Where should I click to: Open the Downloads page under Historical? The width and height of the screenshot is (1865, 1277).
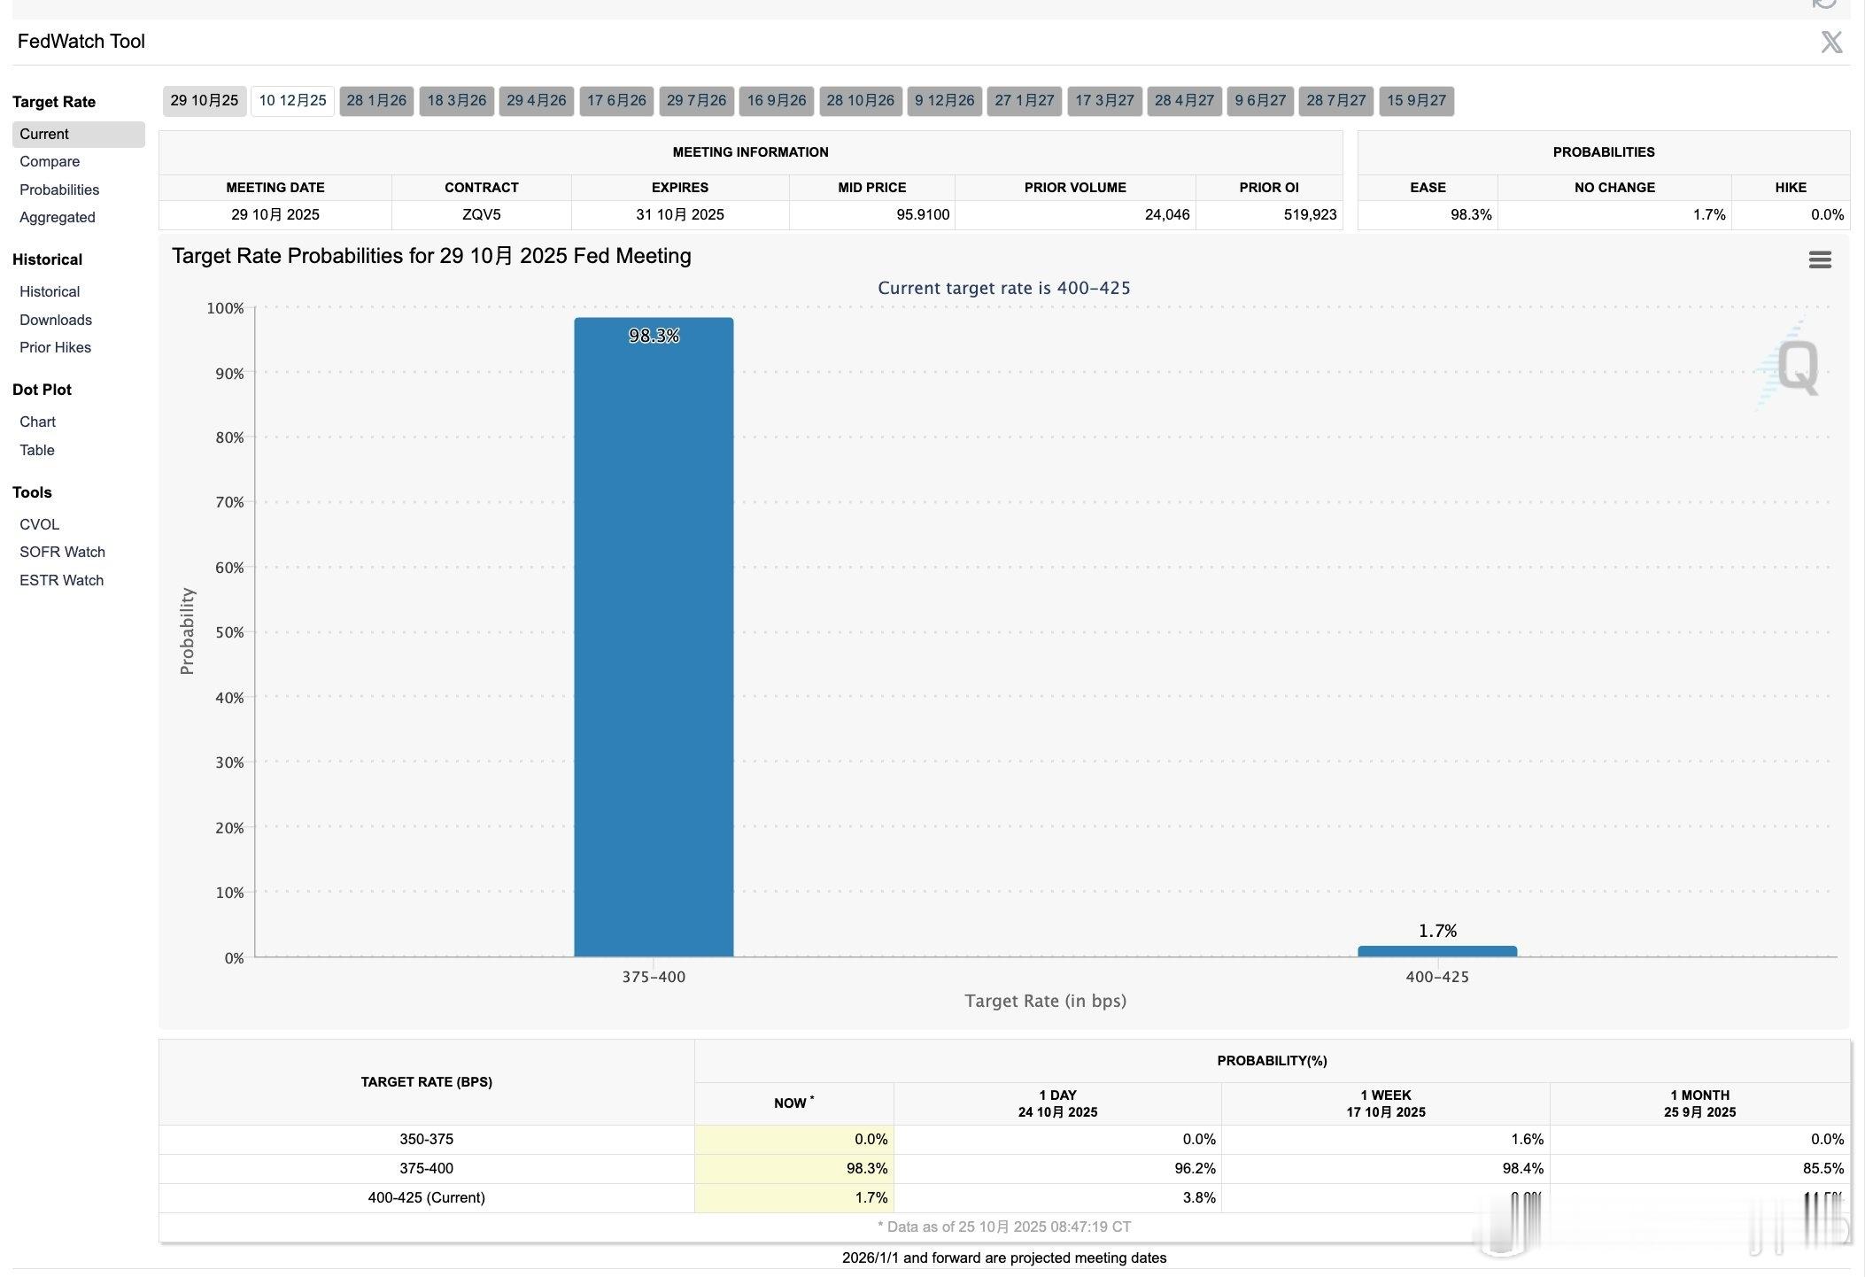pos(56,320)
